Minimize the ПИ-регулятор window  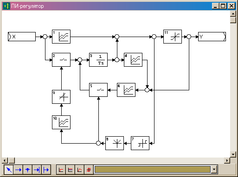pyautogui.click(x=215, y=6)
